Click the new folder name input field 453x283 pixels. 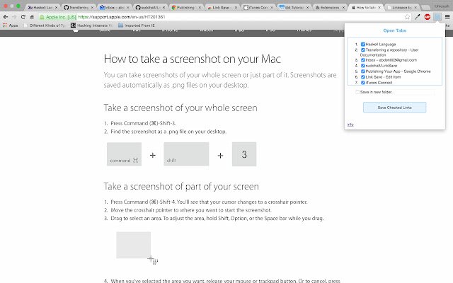tap(414, 92)
